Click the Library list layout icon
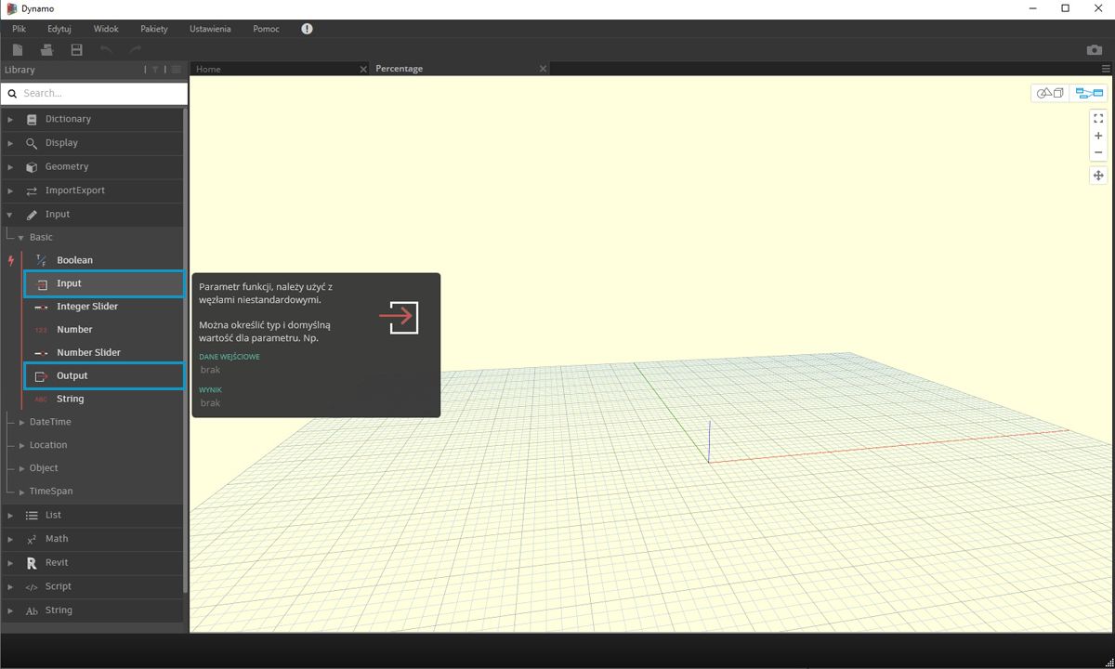This screenshot has height=669, width=1115. tap(177, 70)
